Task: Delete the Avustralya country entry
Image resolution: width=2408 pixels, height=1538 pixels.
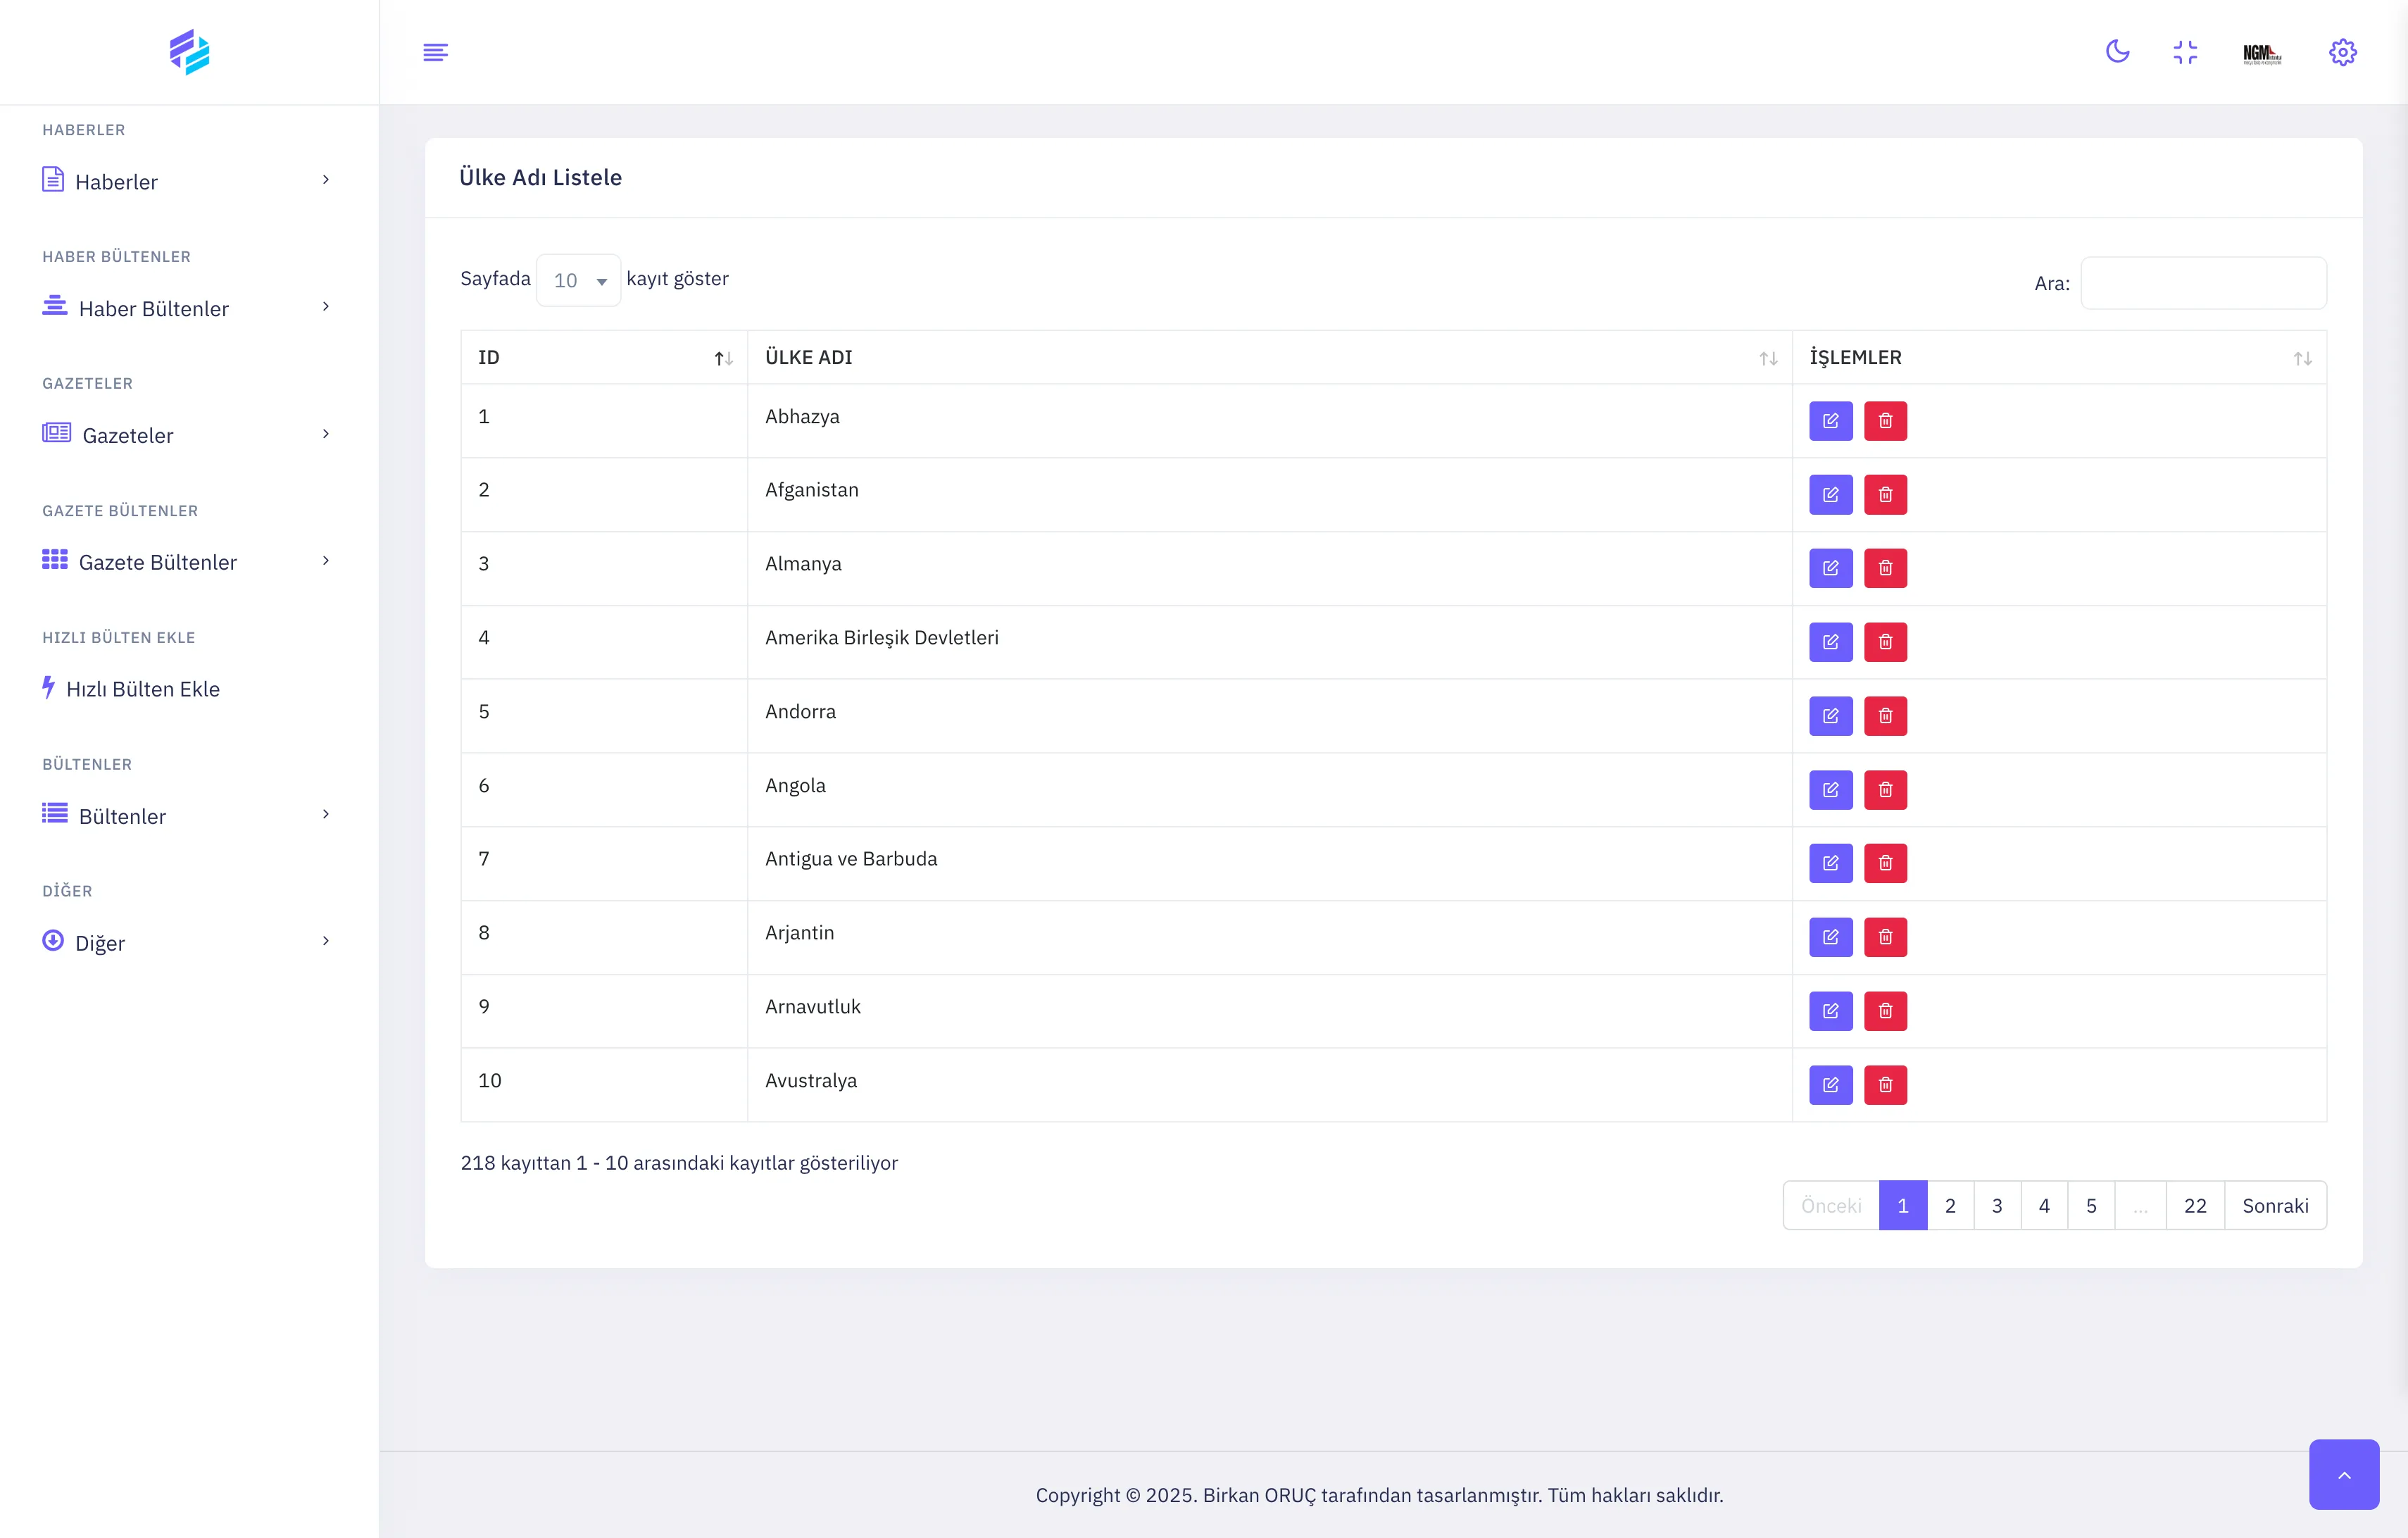Action: coord(1885,1085)
